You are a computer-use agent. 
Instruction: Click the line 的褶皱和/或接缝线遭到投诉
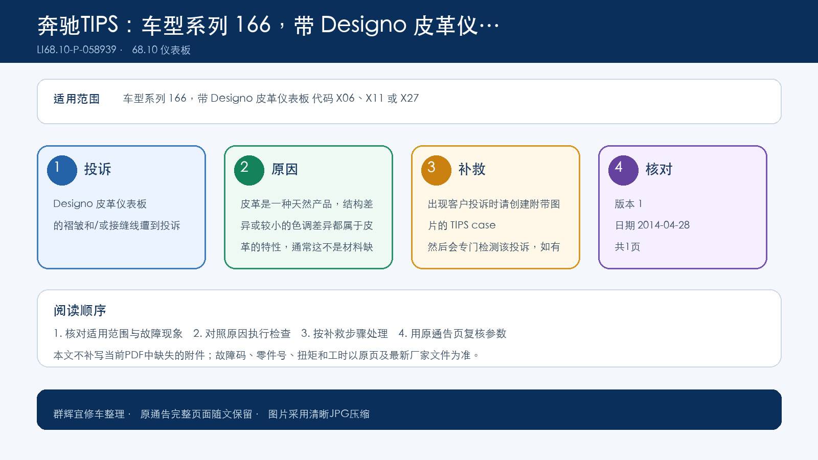pos(117,225)
